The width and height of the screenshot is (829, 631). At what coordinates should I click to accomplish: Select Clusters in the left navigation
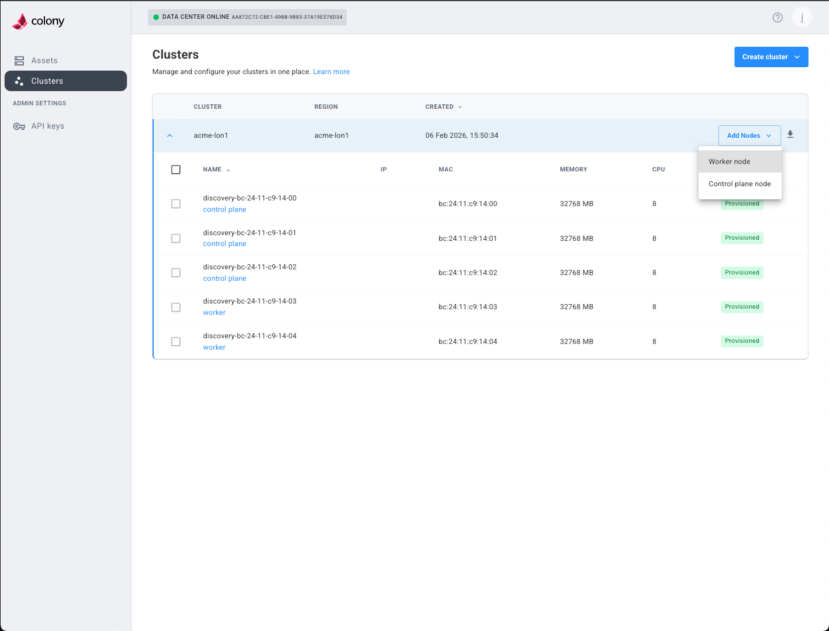(x=47, y=81)
